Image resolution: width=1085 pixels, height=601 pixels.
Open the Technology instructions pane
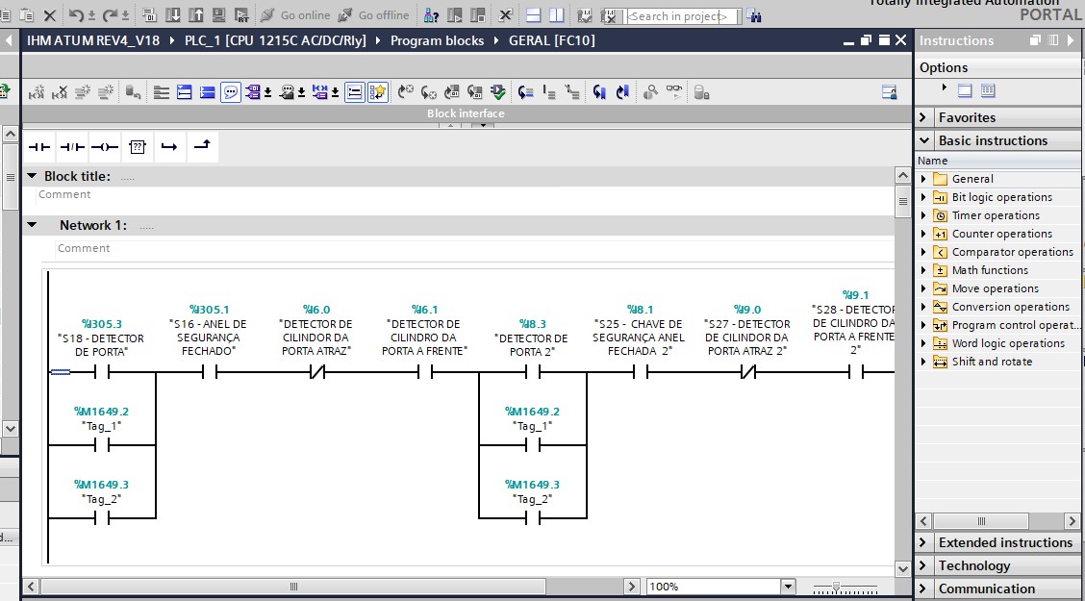click(973, 565)
